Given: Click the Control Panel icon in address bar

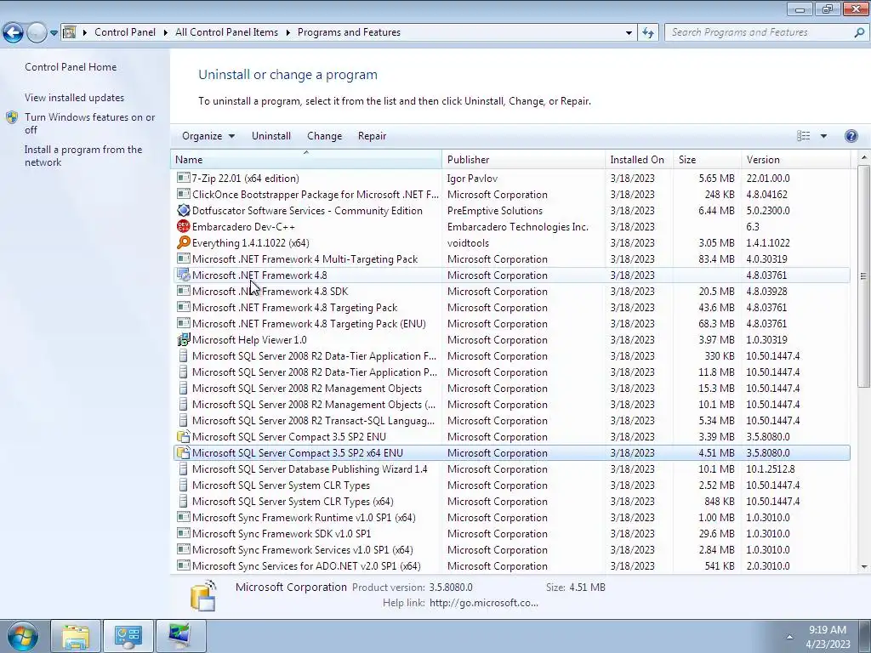Looking at the screenshot, I should coord(70,32).
